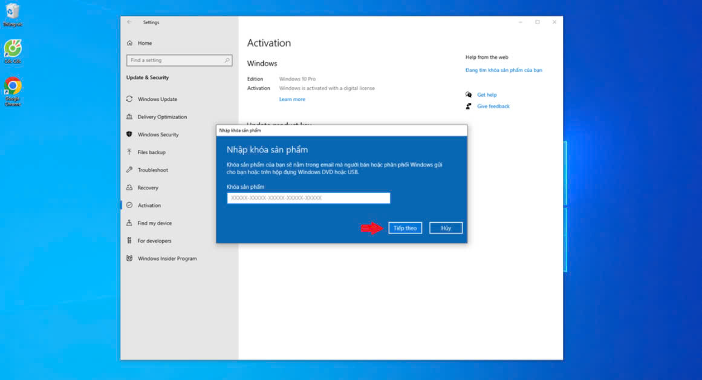
Task: Click the Activation page heading
Action: tap(269, 43)
